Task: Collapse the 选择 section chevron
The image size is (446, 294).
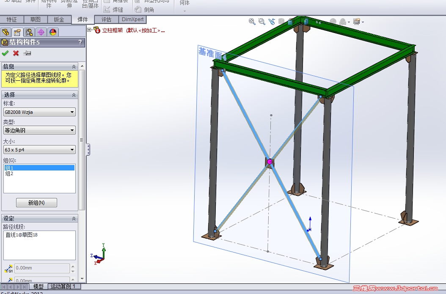Action: point(74,95)
